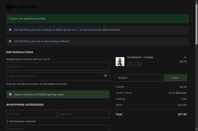Focus the Email address field
Viewport: 198px width, 131px height.
click(x=58, y=66)
